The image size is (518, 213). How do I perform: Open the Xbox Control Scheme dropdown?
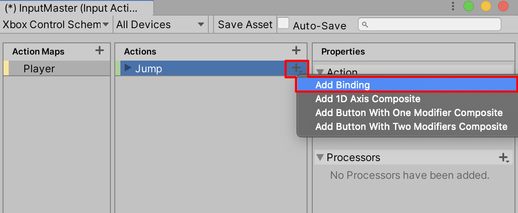click(x=56, y=25)
